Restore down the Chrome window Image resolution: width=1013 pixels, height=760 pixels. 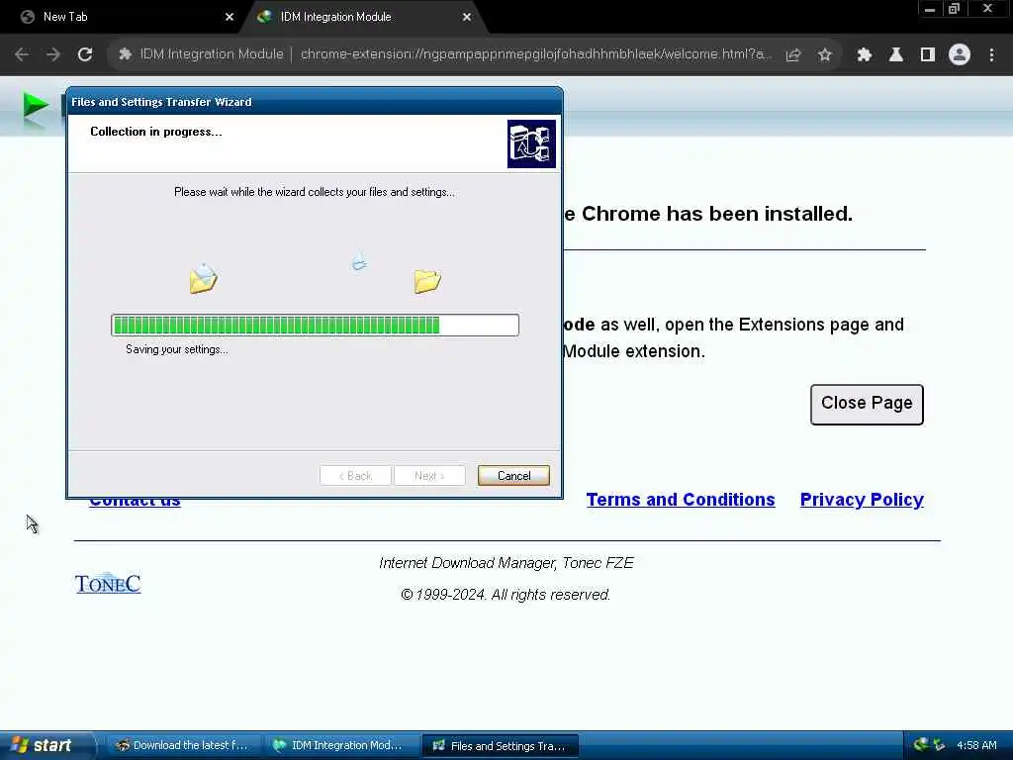click(x=954, y=9)
